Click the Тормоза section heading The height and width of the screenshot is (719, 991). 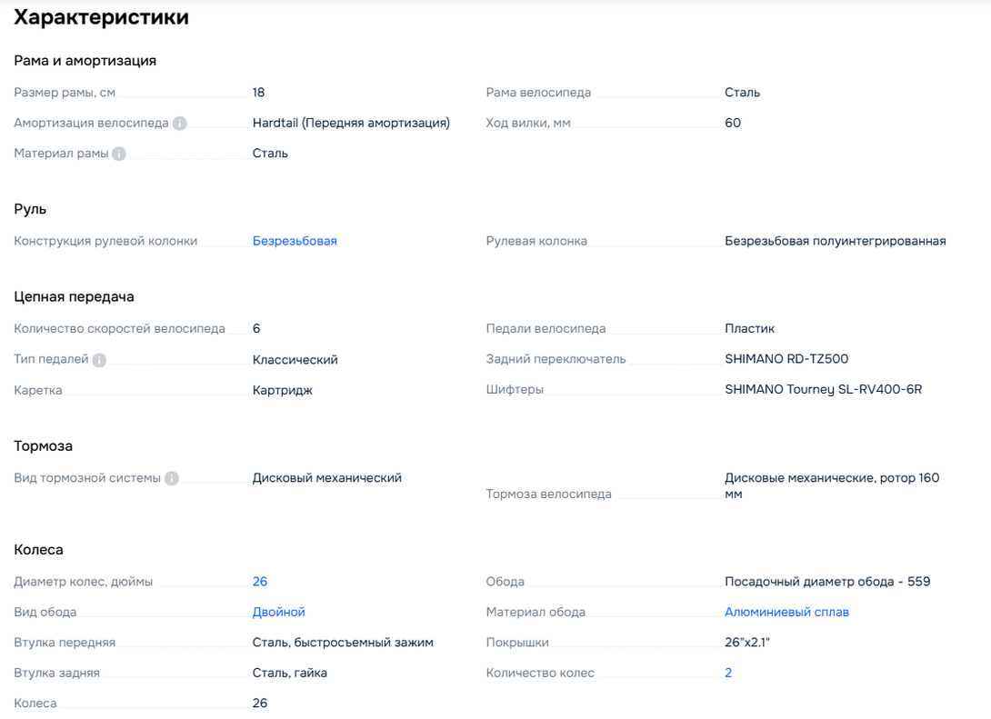pos(43,446)
